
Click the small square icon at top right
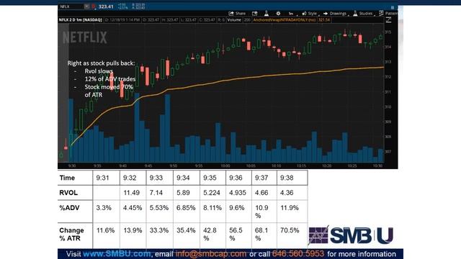pos(392,7)
